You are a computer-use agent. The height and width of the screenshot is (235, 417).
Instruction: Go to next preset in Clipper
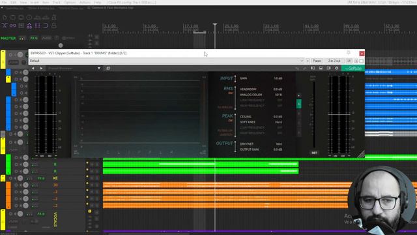(41, 69)
